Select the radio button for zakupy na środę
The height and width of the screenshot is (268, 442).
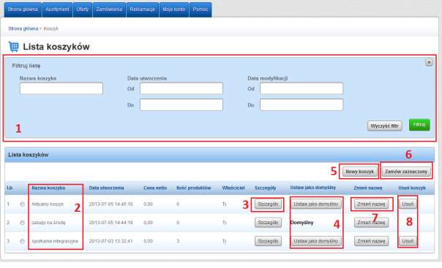22,223
